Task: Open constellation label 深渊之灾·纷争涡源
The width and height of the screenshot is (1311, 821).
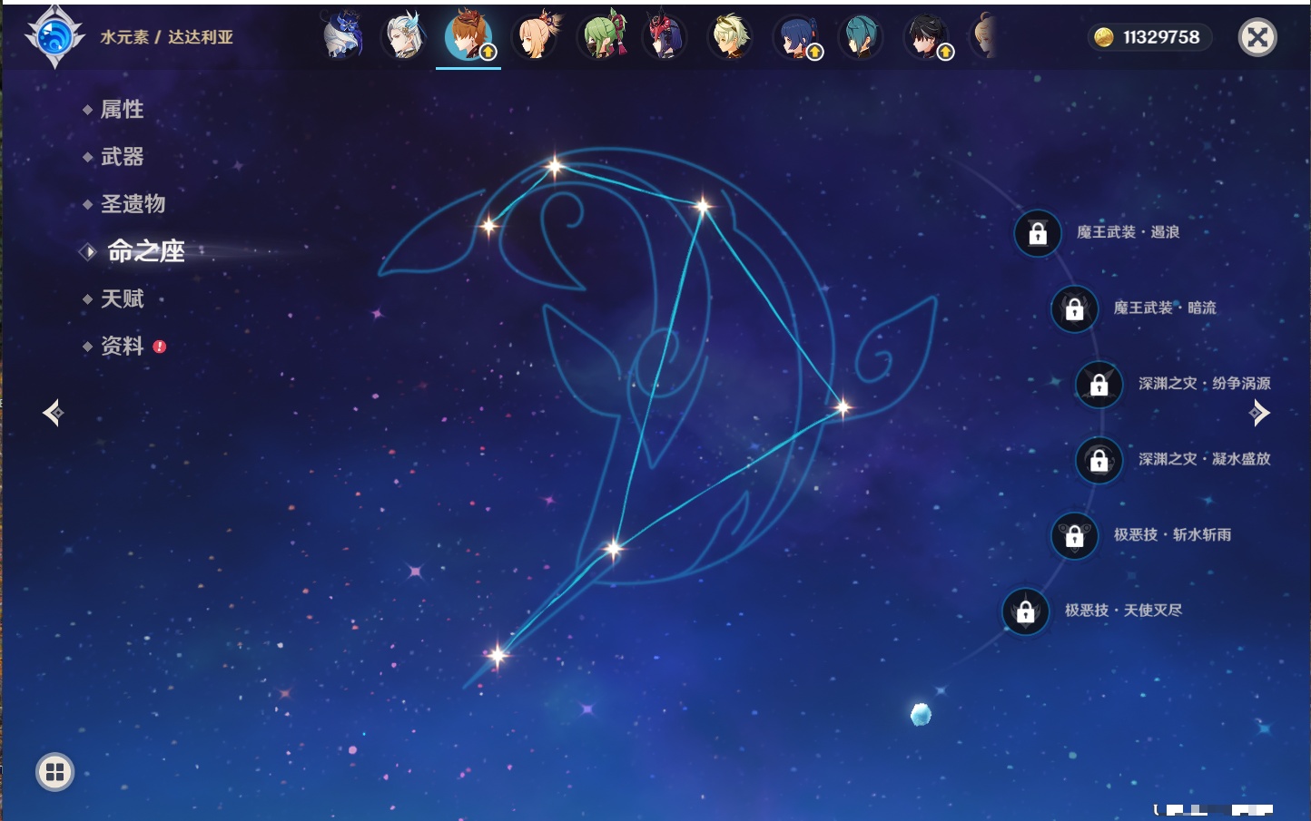Action: [x=1205, y=383]
